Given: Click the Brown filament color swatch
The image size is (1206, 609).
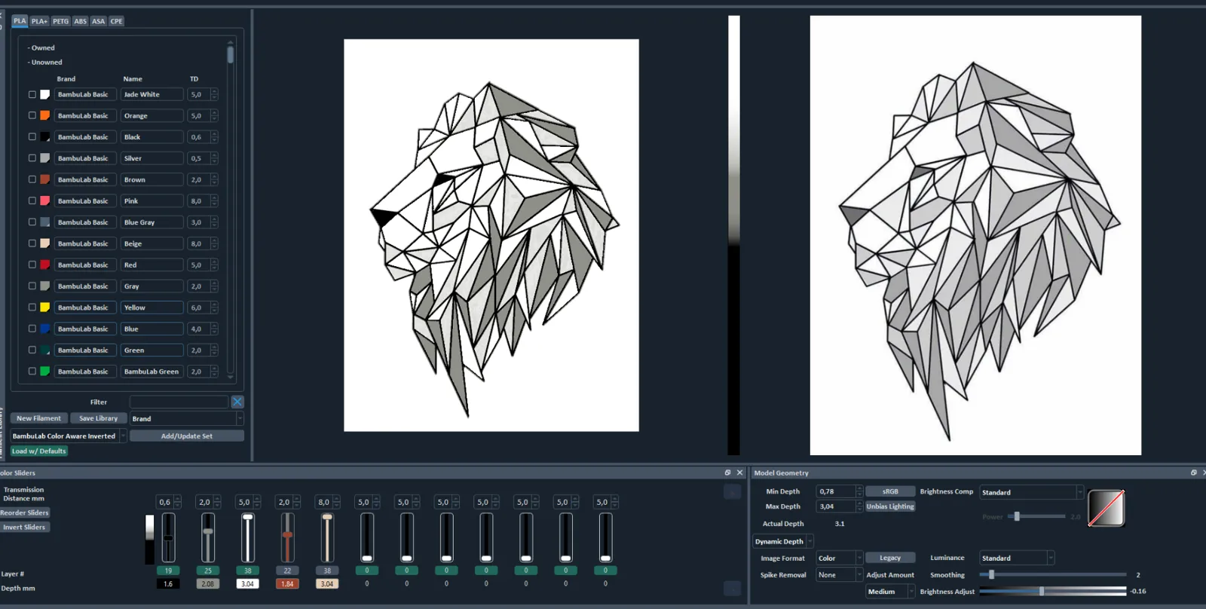Looking at the screenshot, I should [x=45, y=179].
